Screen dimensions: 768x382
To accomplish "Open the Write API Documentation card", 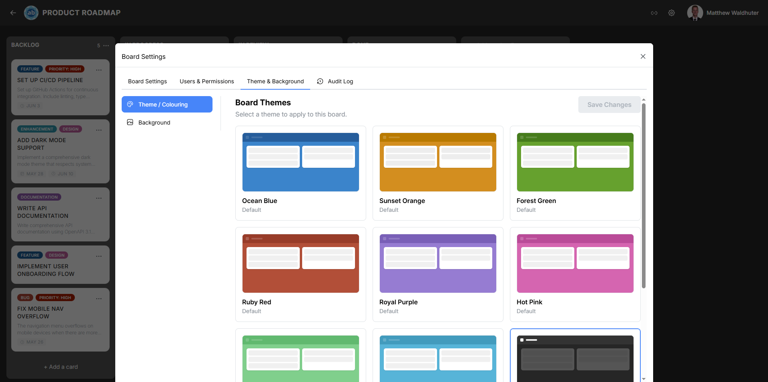I will pos(60,214).
